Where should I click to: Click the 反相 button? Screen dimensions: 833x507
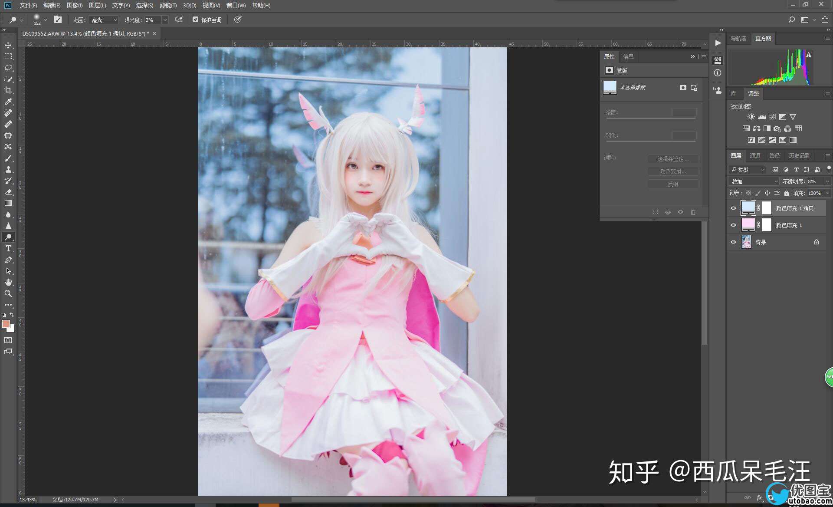point(673,184)
